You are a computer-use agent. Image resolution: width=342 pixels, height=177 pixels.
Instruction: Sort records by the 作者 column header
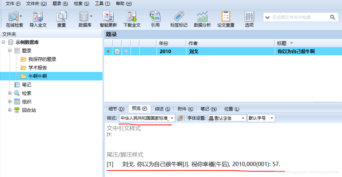tap(230, 43)
